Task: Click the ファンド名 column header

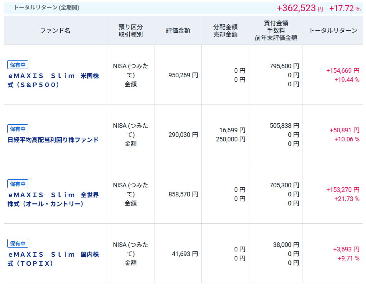Action: pyautogui.click(x=55, y=31)
